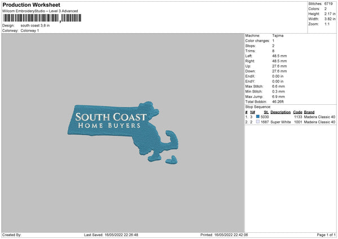This screenshot has width=338, height=239.
Task: Click the Min Stitch value 0.3 mm
Action: tap(278, 92)
